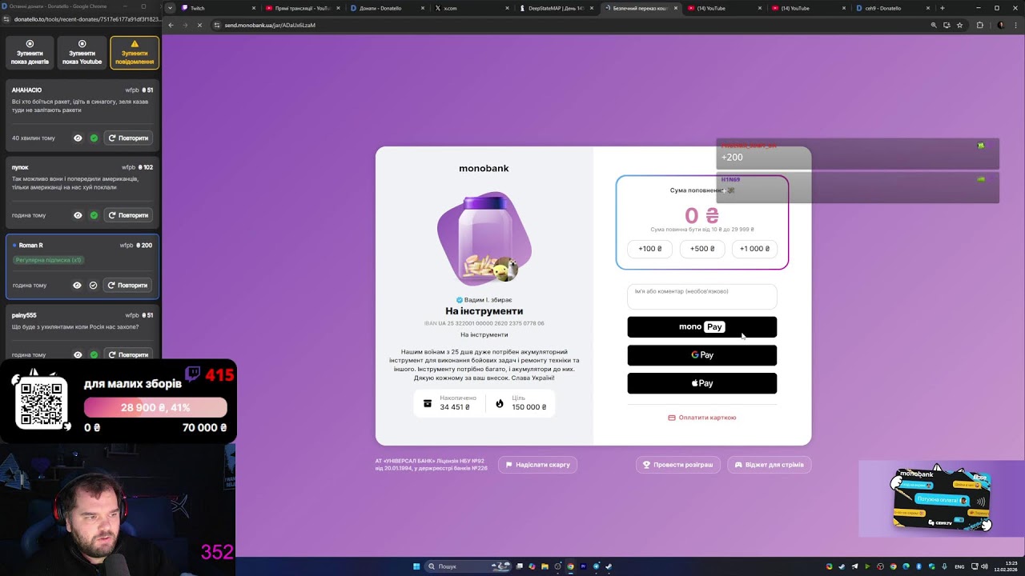Bookmark this page with star icon
1025x576 pixels.
(959, 25)
